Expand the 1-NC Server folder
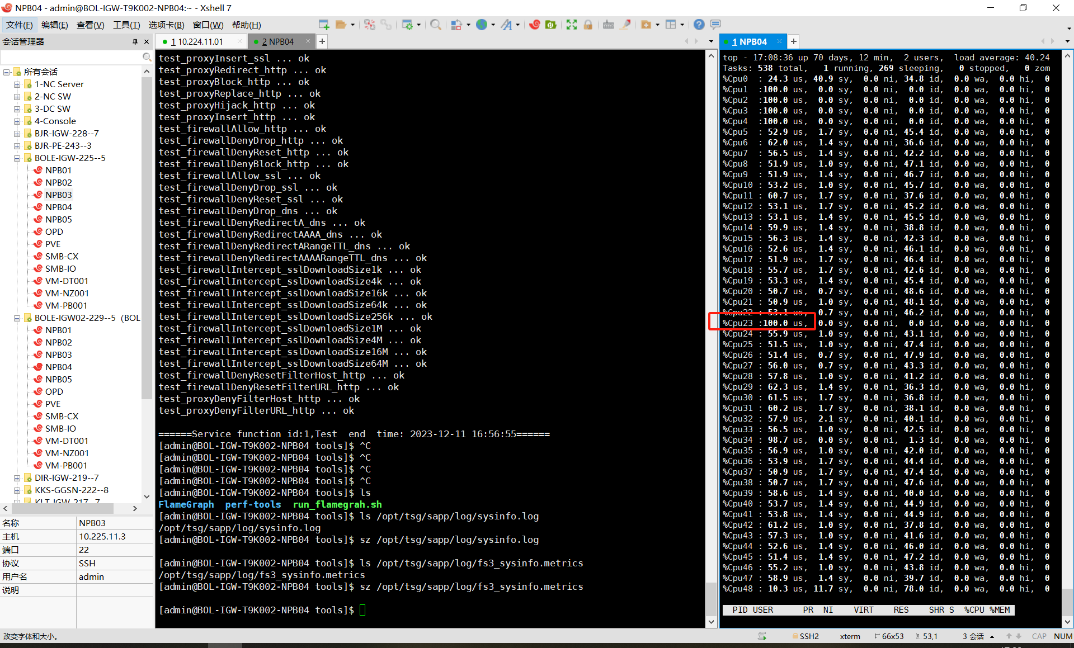 (17, 84)
